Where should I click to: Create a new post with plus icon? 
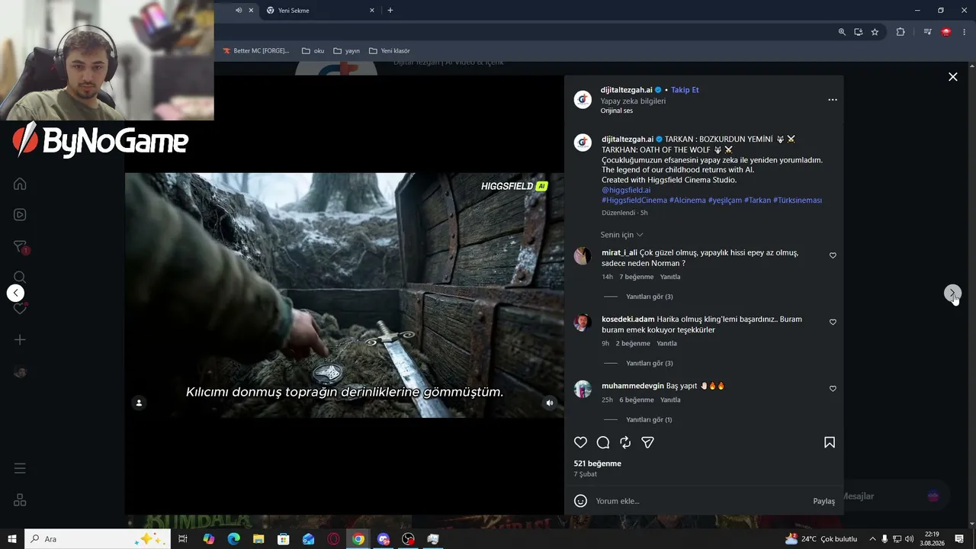(x=20, y=340)
